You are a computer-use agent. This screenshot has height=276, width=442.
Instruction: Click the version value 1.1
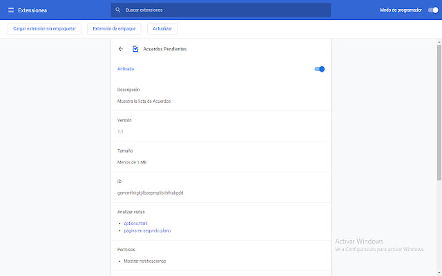[120, 132]
